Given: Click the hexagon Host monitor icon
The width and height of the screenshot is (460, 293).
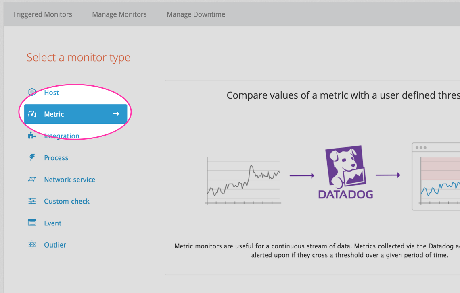Looking at the screenshot, I should 32,92.
